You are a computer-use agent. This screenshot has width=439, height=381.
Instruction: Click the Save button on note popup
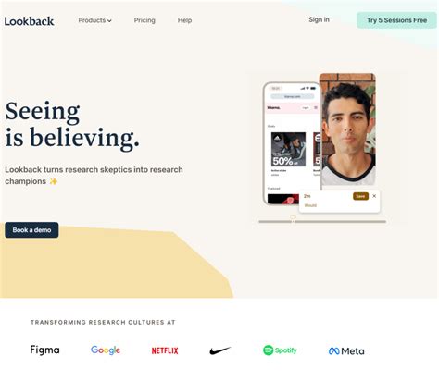[x=360, y=196]
